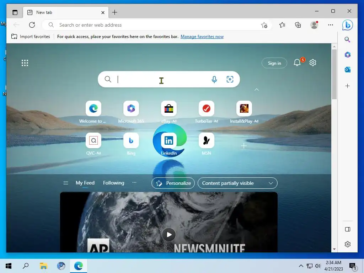Click scrollbar down arrow
This screenshot has height=273, width=364.
click(334, 249)
